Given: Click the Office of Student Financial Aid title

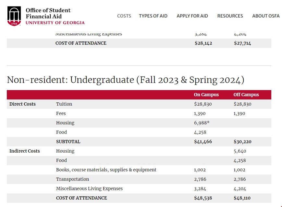Looking at the screenshot, I should point(48,13).
